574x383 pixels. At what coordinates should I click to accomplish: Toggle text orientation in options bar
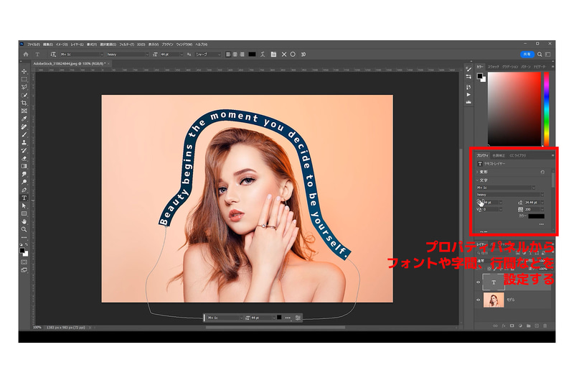pyautogui.click(x=53, y=54)
